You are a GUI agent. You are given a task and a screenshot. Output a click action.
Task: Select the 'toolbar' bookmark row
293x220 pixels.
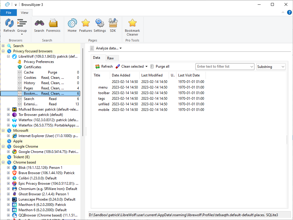[149, 93]
